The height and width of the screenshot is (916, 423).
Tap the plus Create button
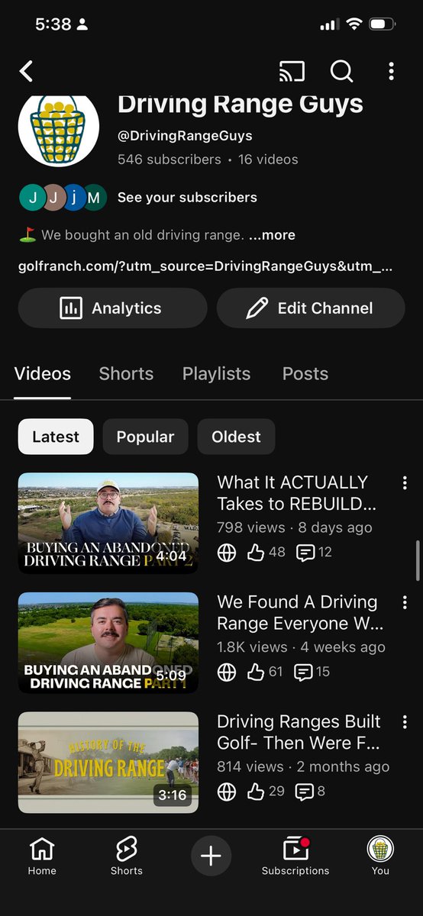coord(211,856)
